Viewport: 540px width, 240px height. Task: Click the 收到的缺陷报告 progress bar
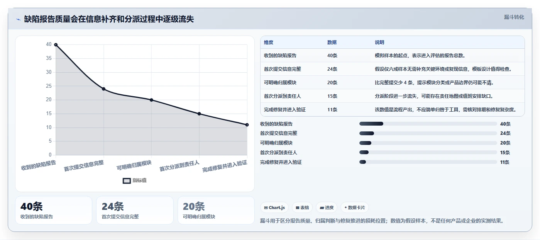tap(428, 124)
